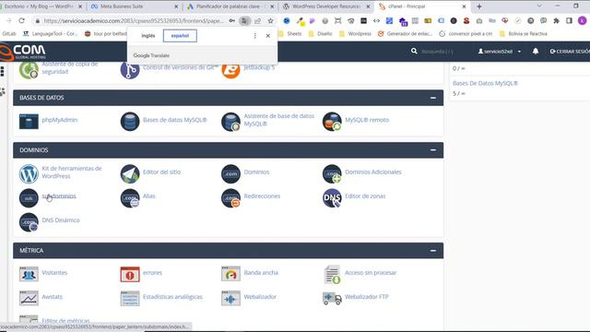Open the DNS Dinámico icon
590x332 pixels.
coord(29,221)
